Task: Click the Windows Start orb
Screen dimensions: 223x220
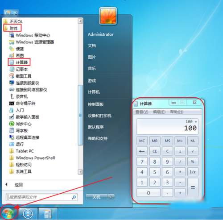Action: click(x=8, y=214)
